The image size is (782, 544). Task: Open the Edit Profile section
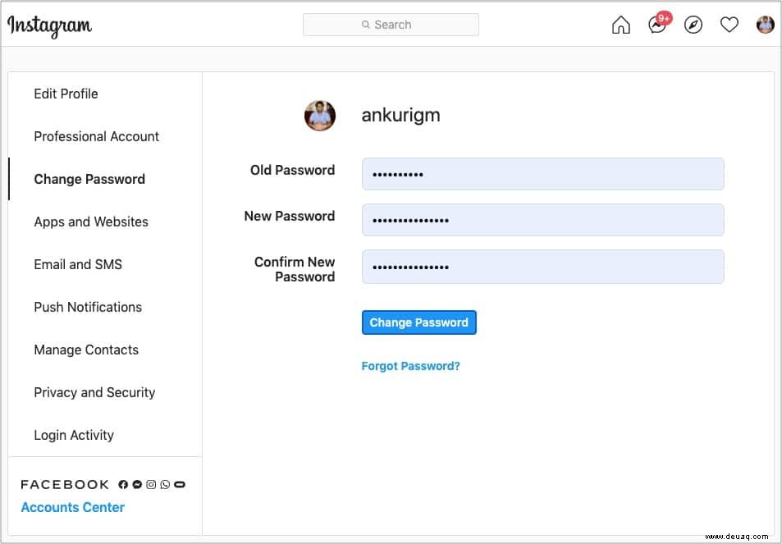point(66,94)
